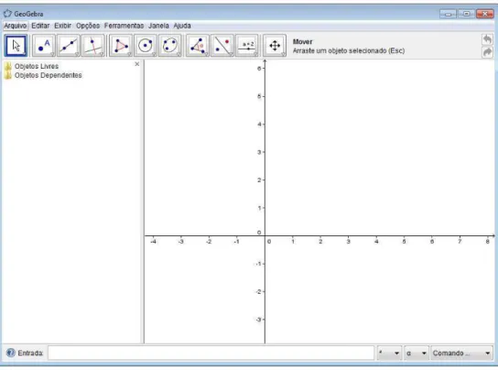Select Reflect about line tool
The image size is (498, 370).
(x=222, y=46)
